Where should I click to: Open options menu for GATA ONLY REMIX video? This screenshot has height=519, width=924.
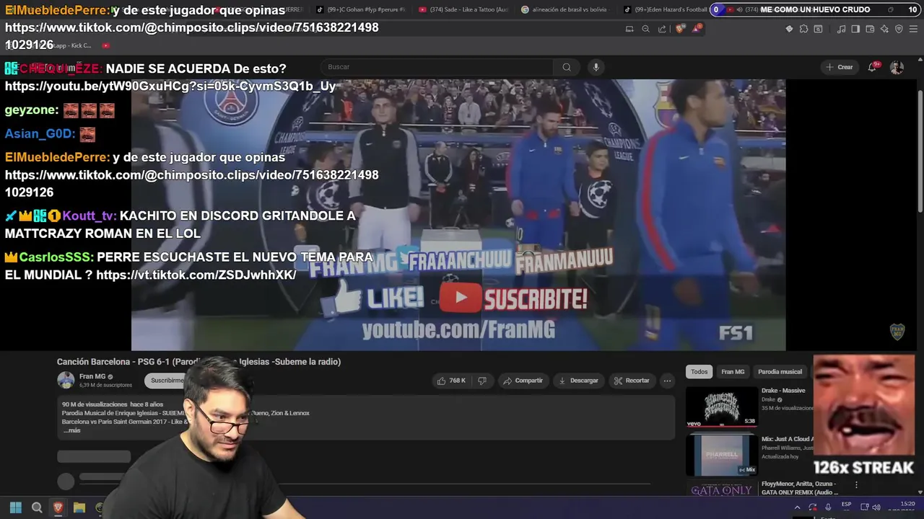coord(856,485)
